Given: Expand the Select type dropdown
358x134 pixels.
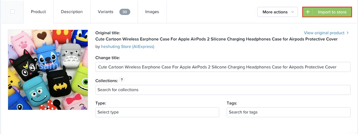Looking at the screenshot, I should coord(157,112).
